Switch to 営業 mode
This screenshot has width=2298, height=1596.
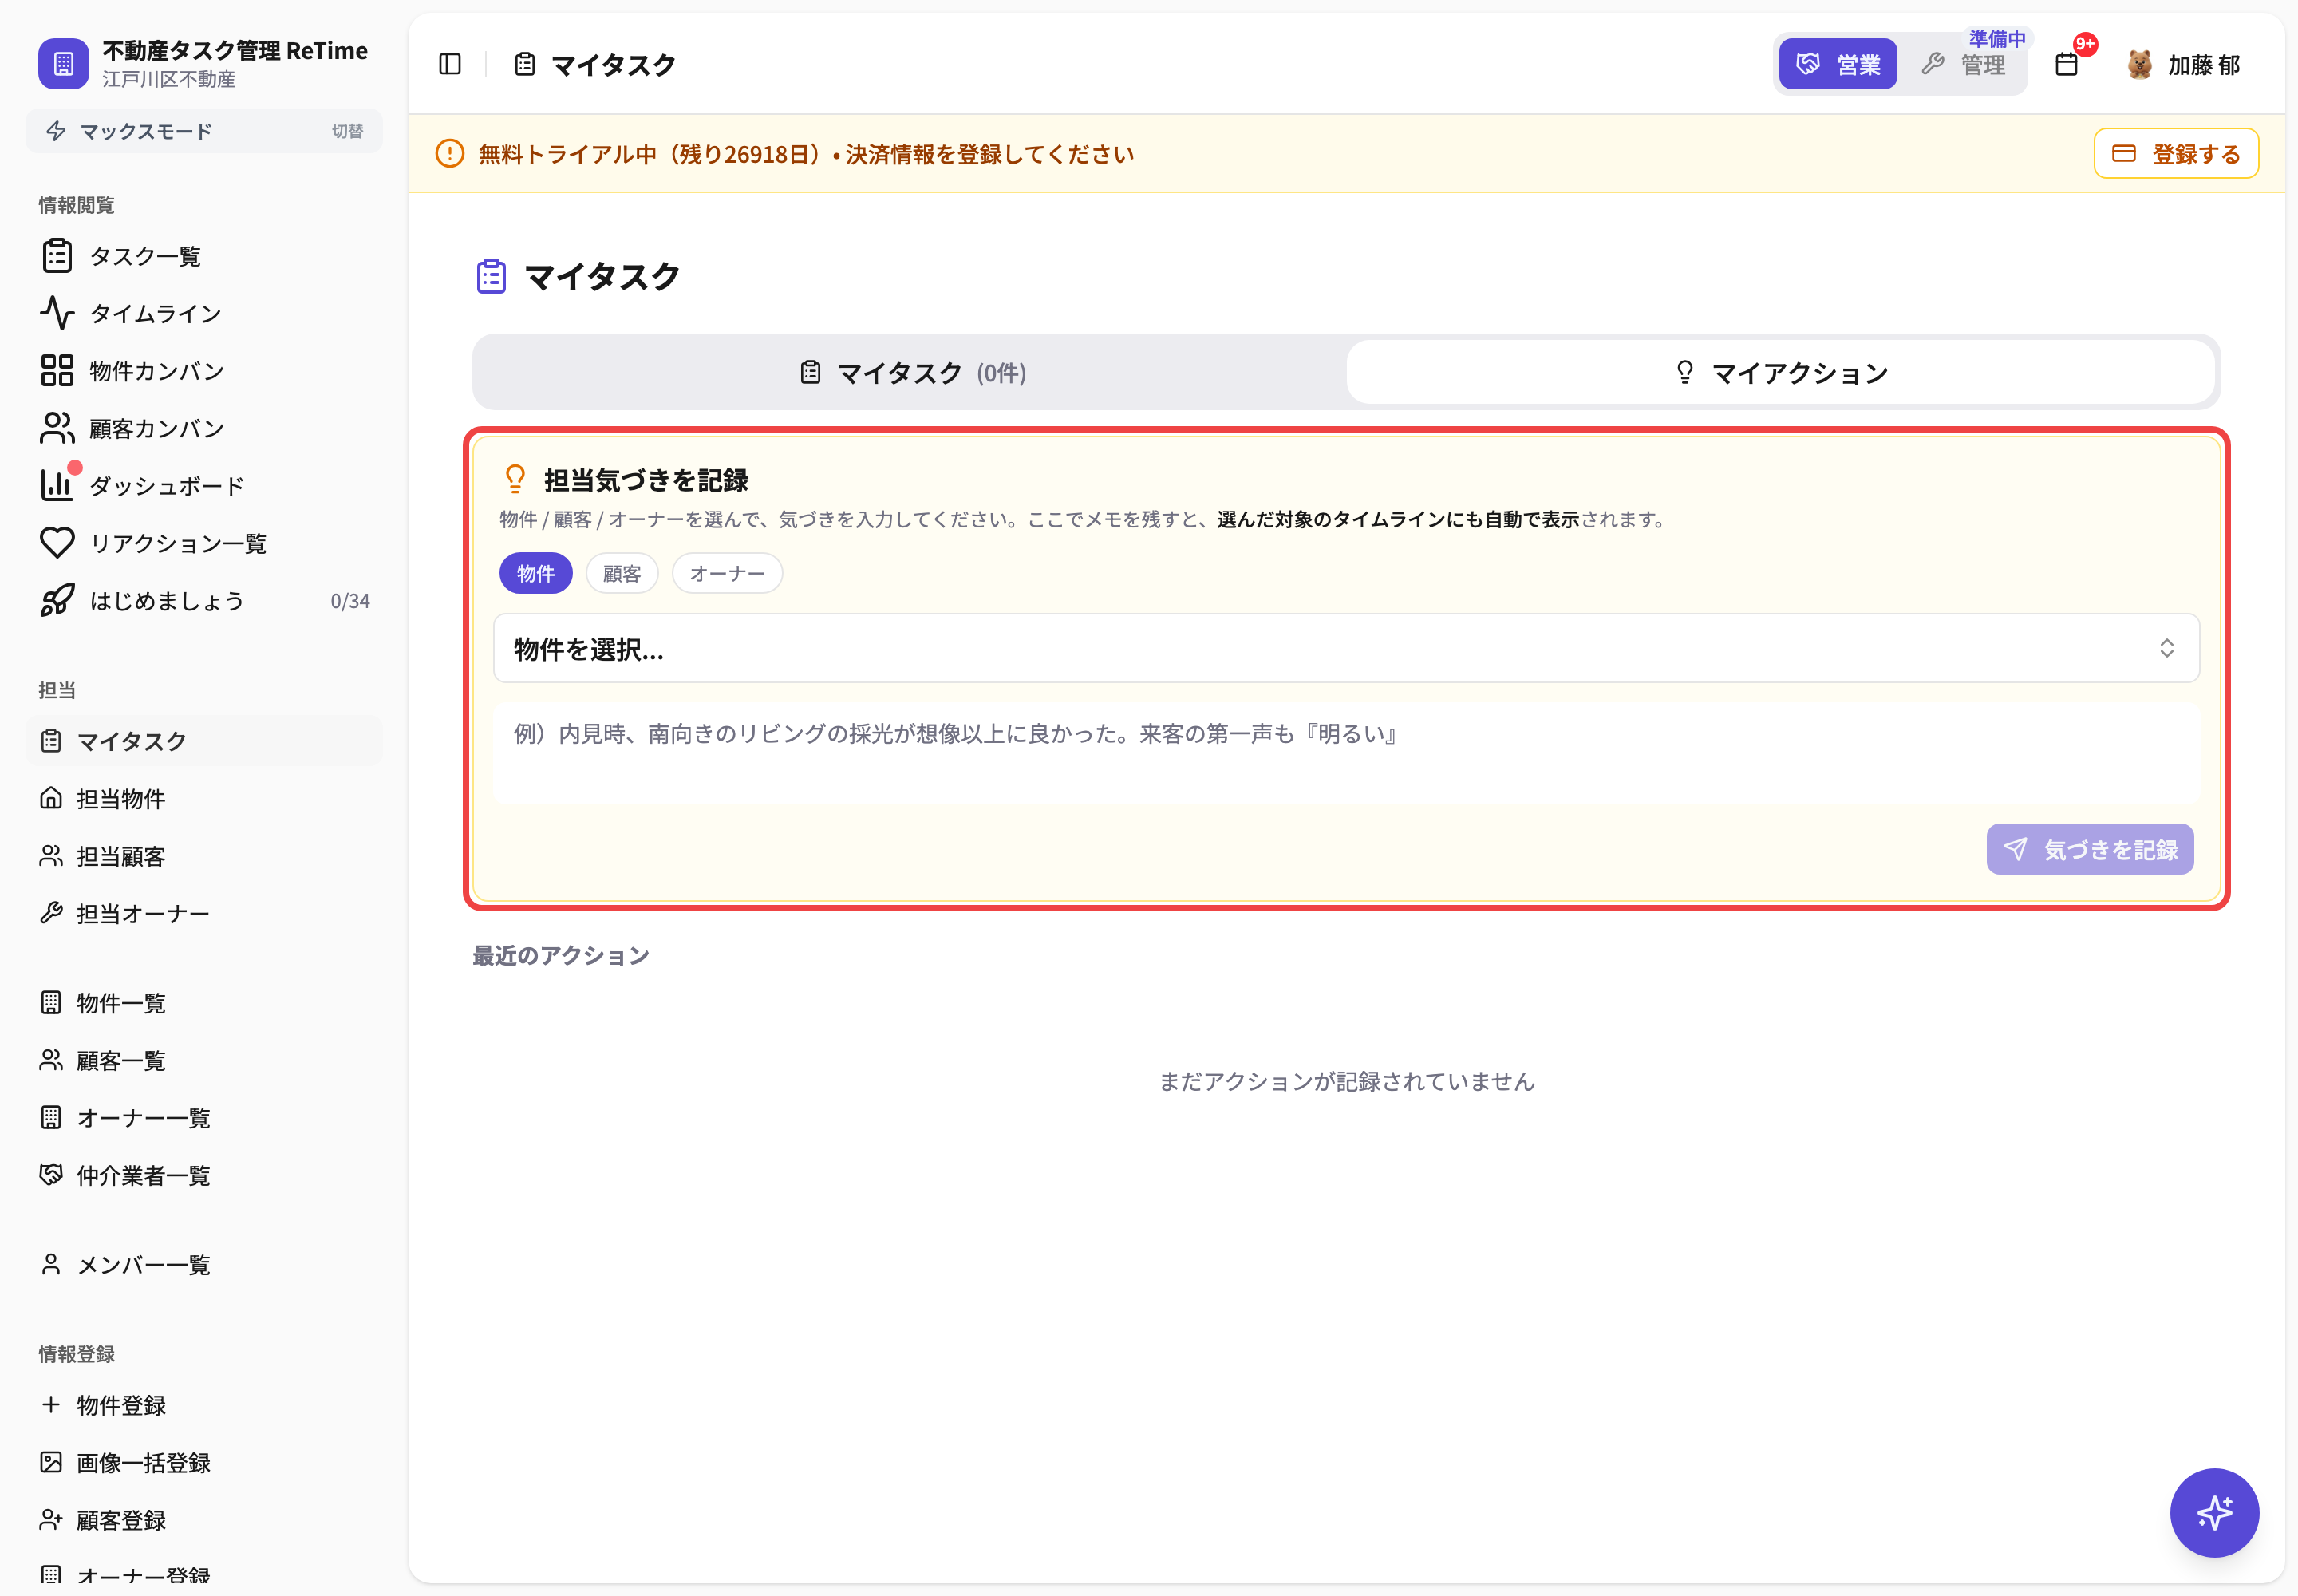(1837, 64)
